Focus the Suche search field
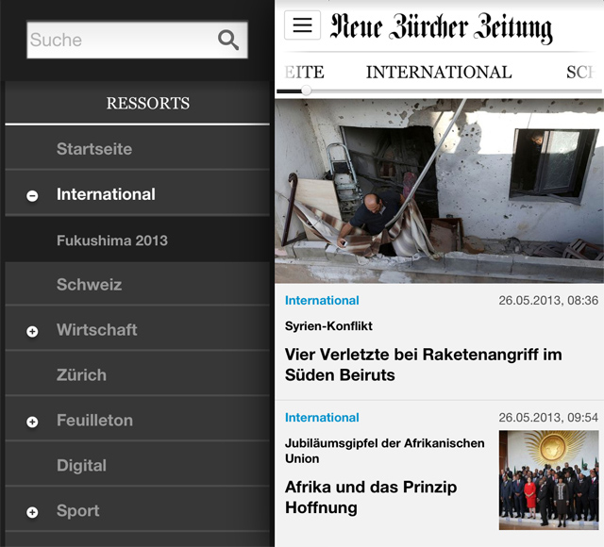 click(x=137, y=40)
